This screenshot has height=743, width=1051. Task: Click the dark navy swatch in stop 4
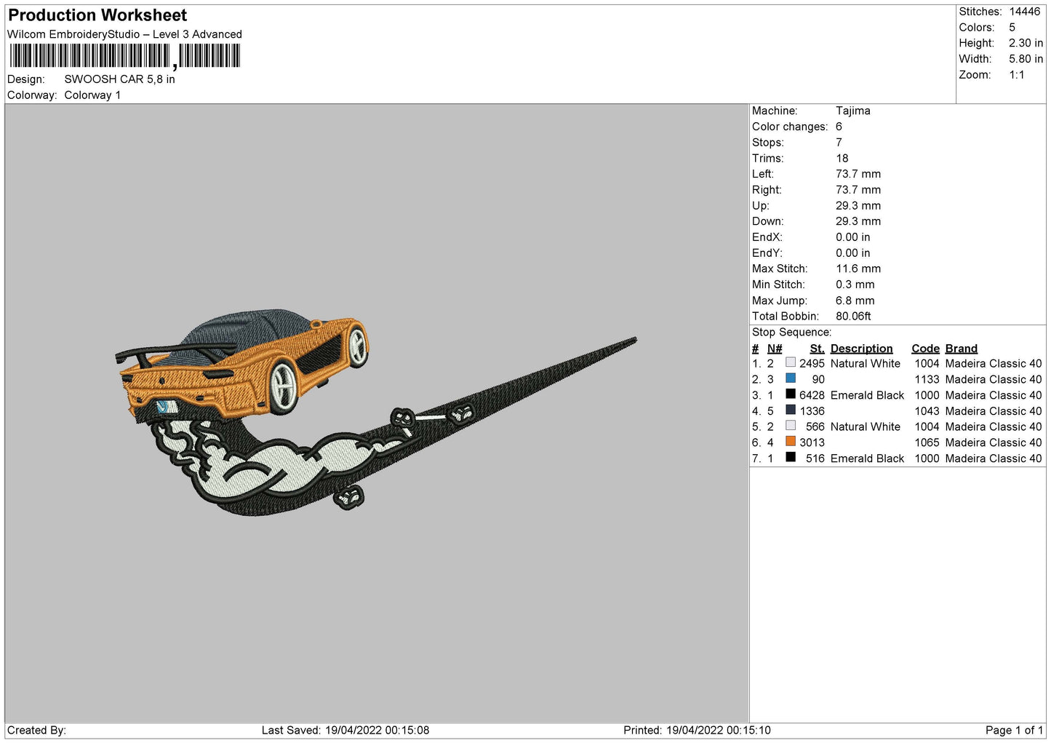point(791,410)
